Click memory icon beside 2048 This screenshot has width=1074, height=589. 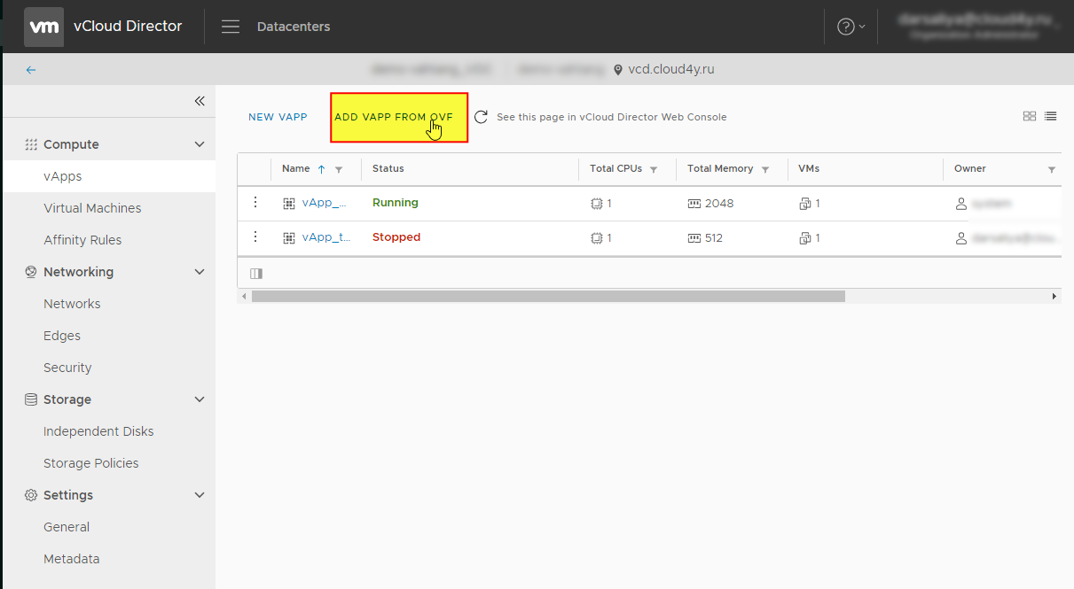click(x=694, y=204)
